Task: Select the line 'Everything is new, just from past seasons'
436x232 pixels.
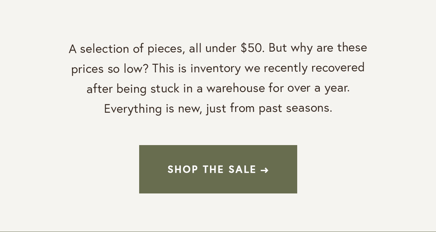Action: coord(218,108)
